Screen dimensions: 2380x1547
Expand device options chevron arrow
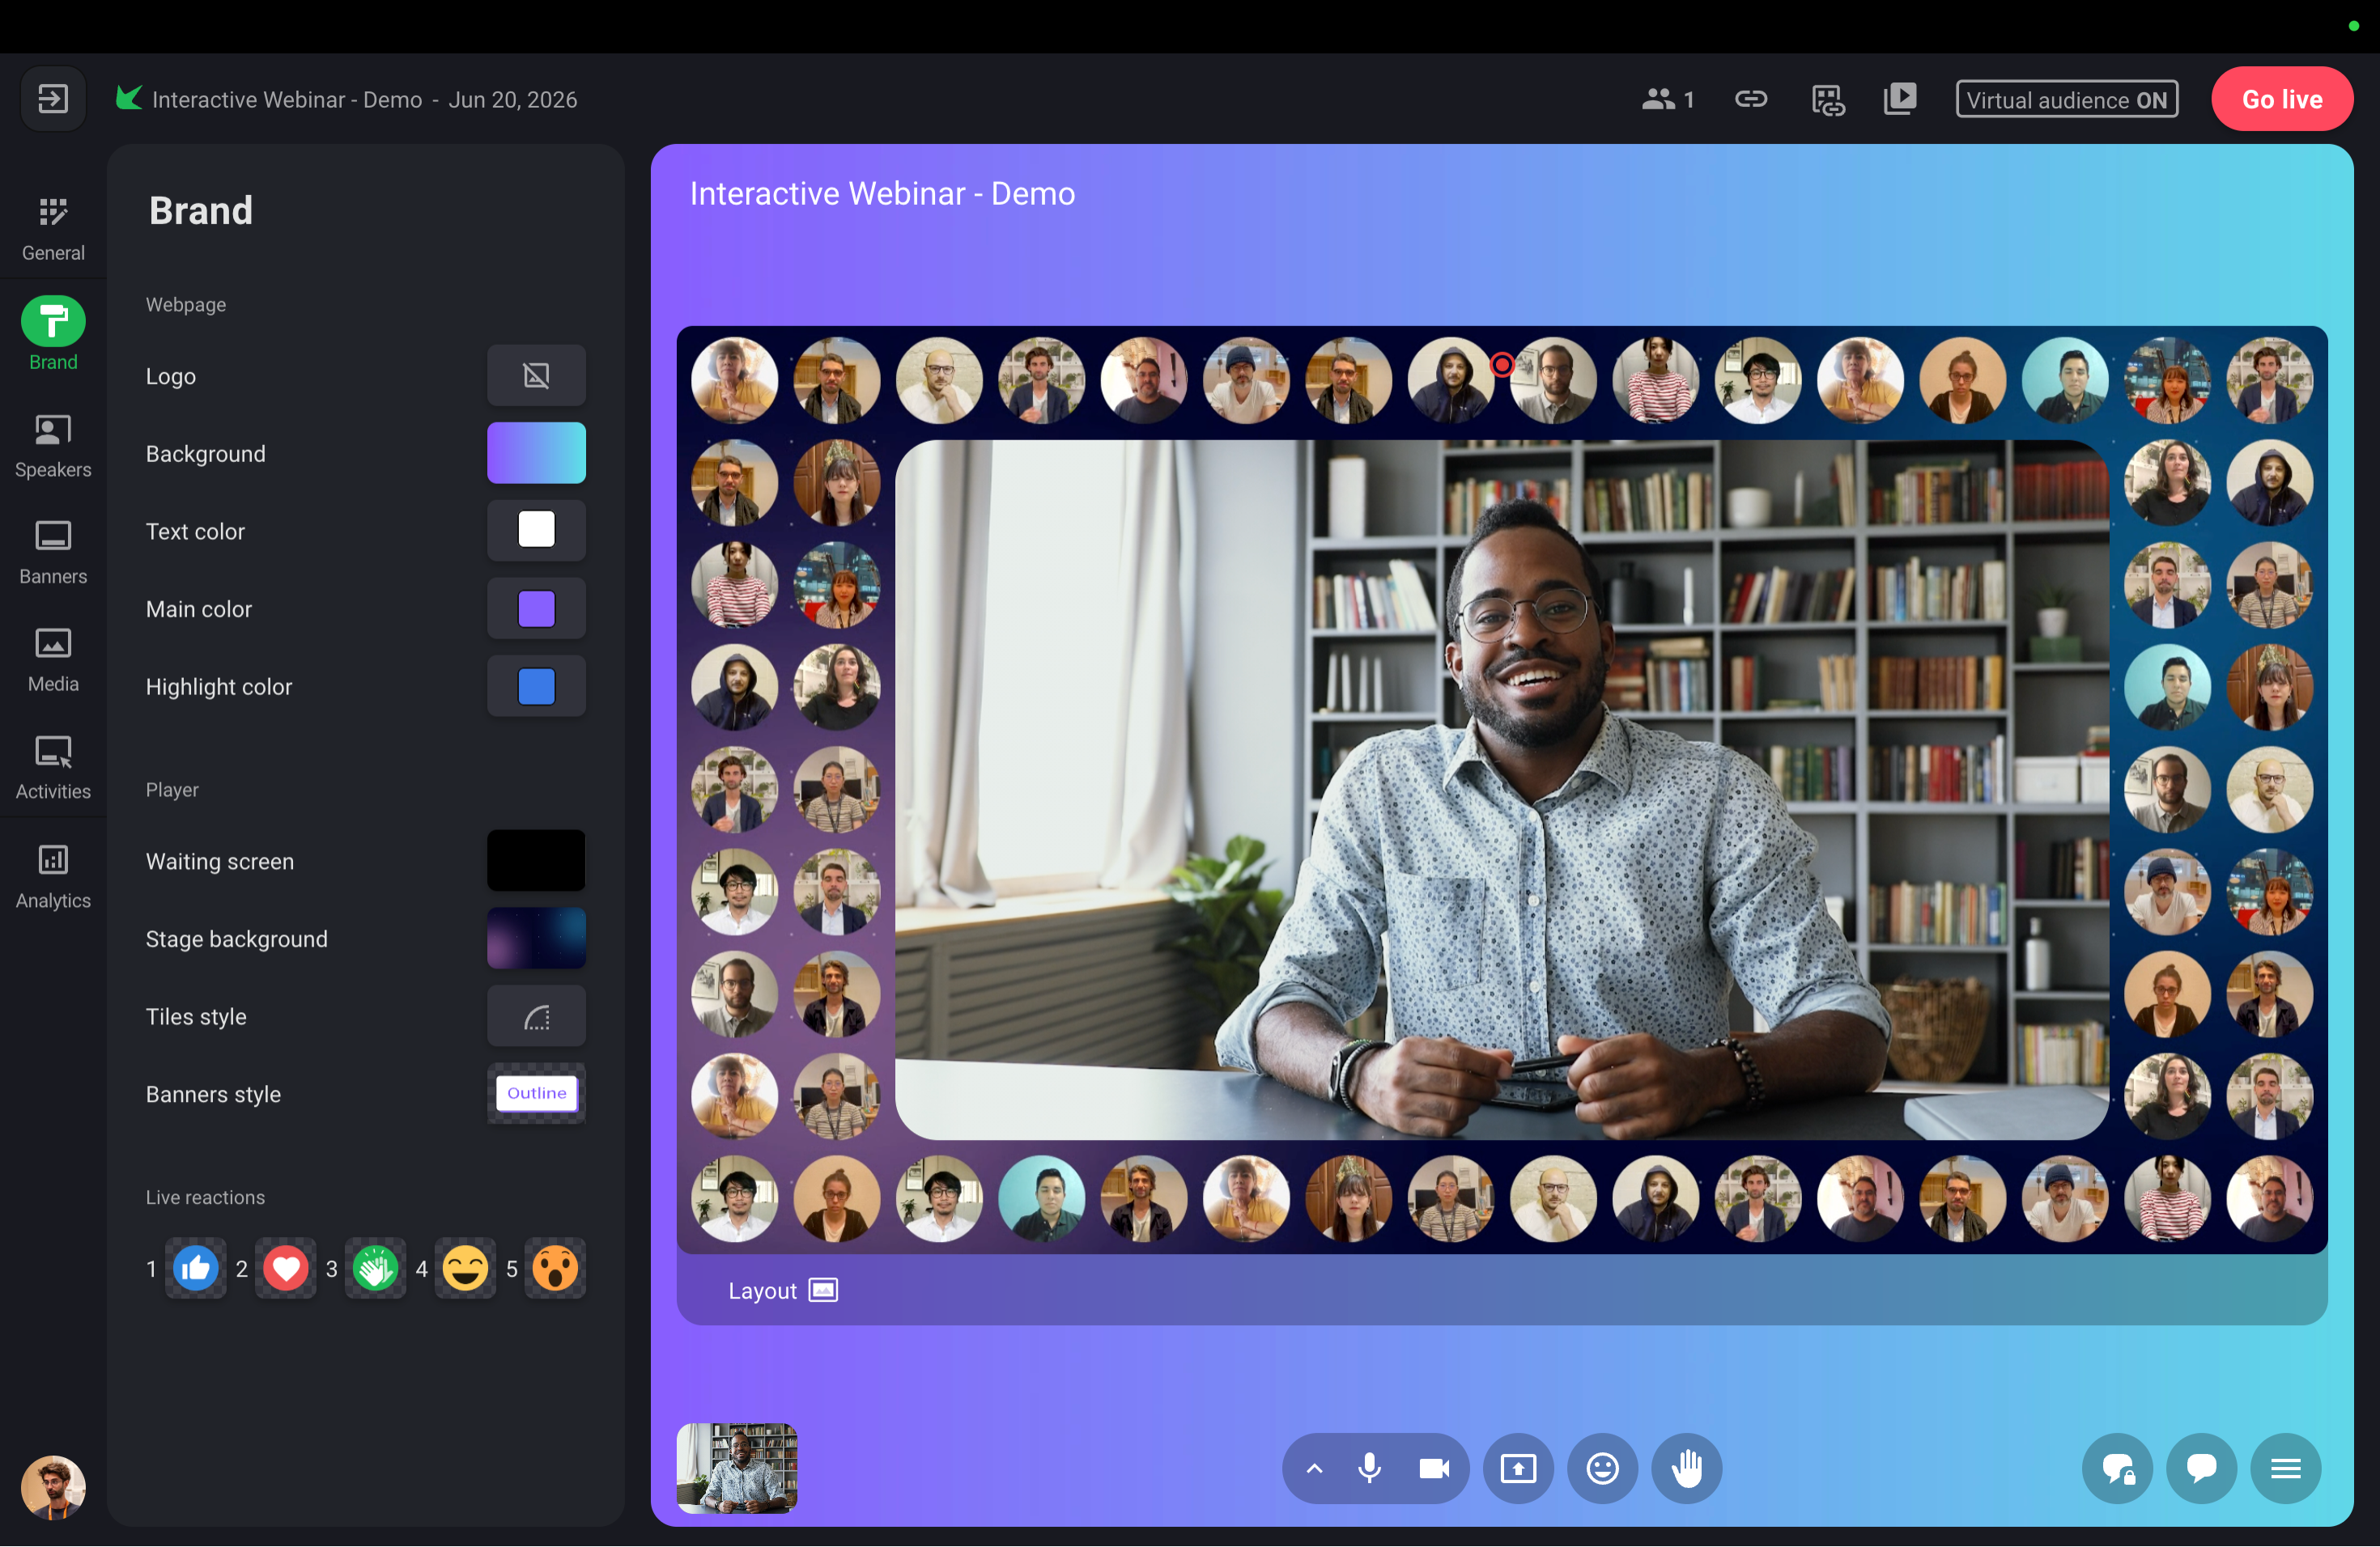(1314, 1468)
